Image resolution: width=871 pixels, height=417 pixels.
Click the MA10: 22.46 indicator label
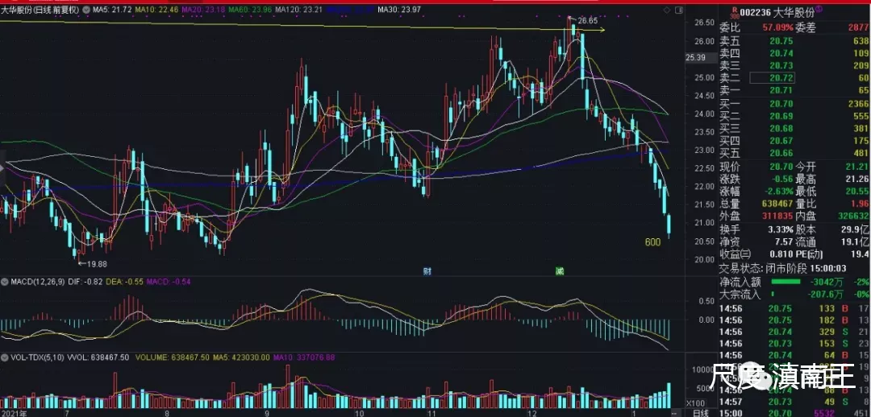pos(156,10)
